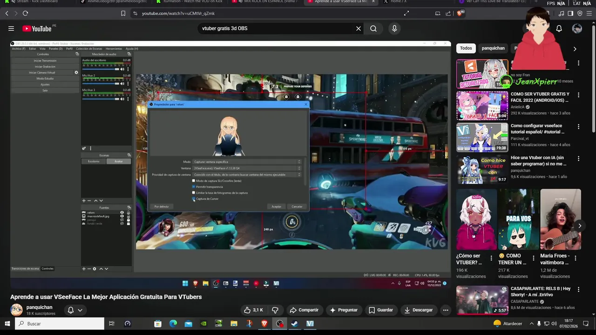This screenshot has width=596, height=335.
Task: Hide the vatars source eye icon
Action: 122,213
